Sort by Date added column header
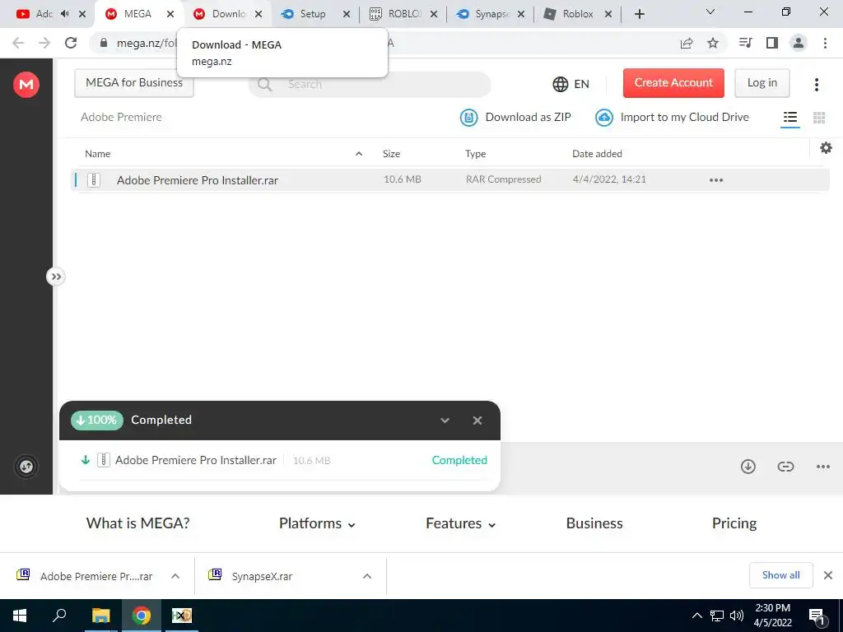 [x=597, y=154]
